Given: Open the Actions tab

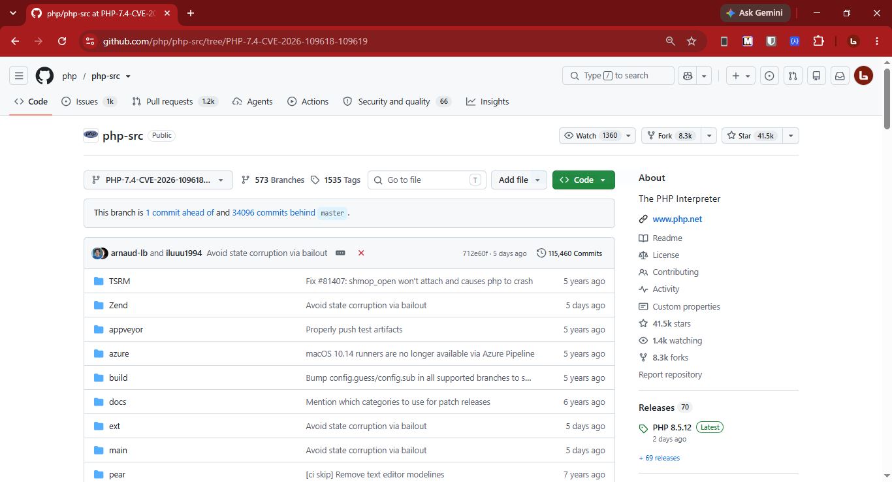Looking at the screenshot, I should [x=308, y=101].
